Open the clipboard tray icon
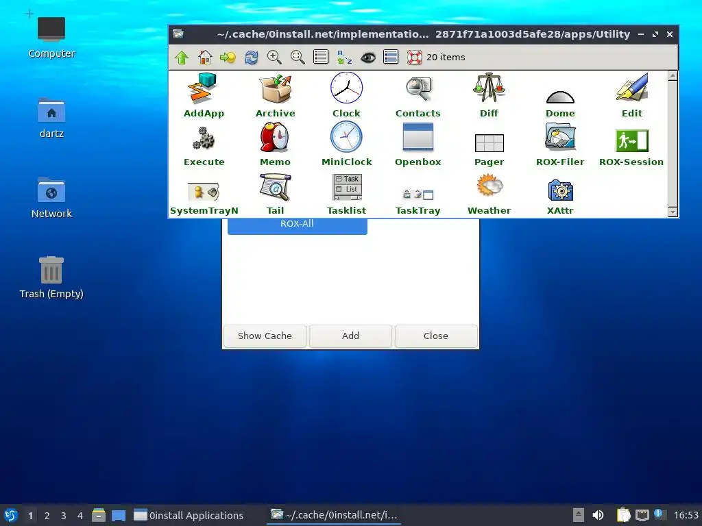This screenshot has height=526, width=702. (623, 515)
